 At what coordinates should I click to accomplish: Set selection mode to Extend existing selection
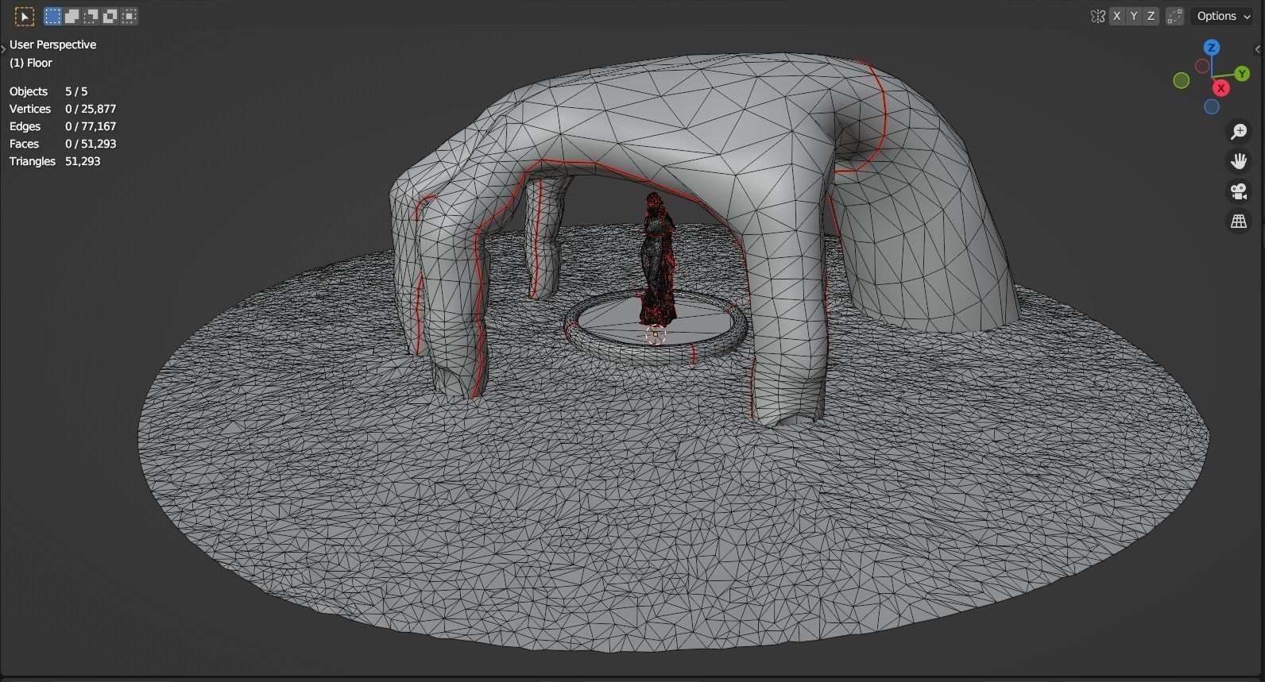[x=72, y=16]
